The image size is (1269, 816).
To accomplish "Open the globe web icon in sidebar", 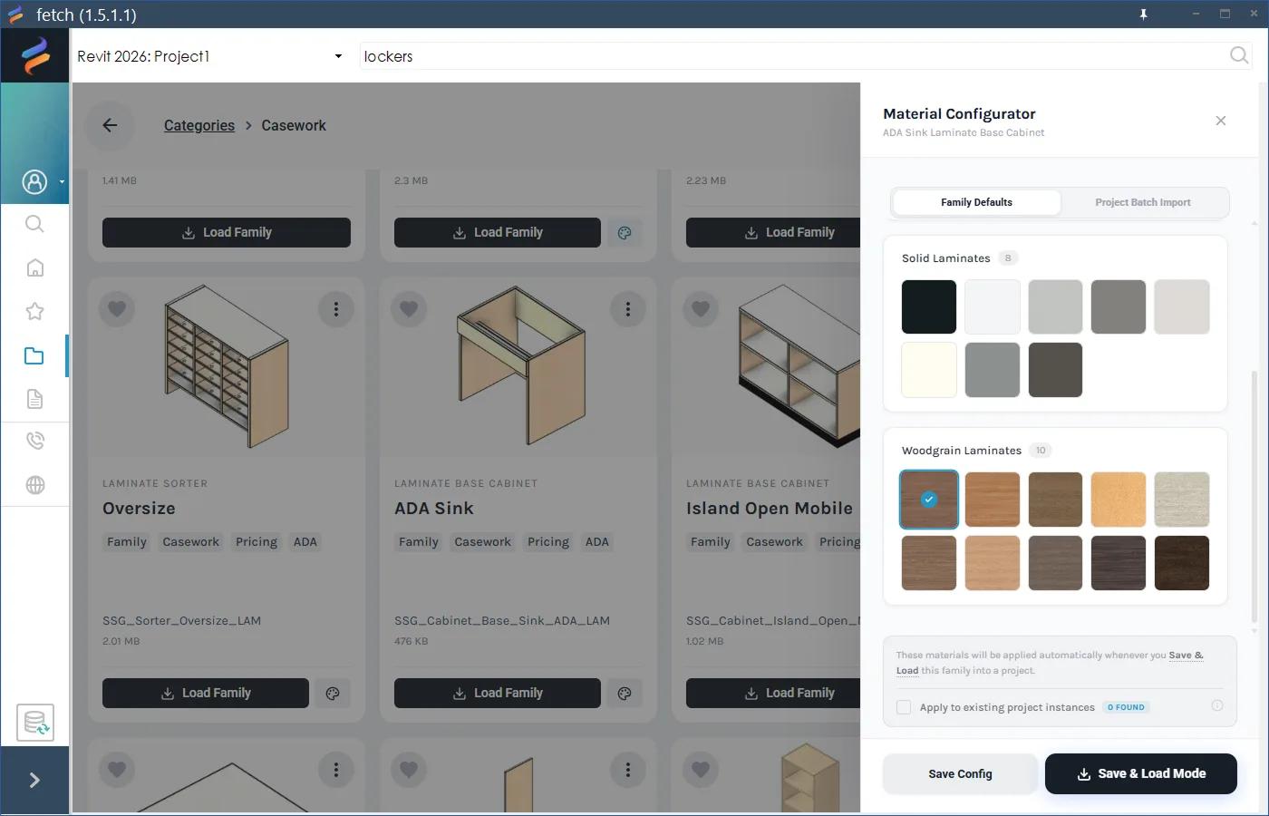I will click(34, 485).
